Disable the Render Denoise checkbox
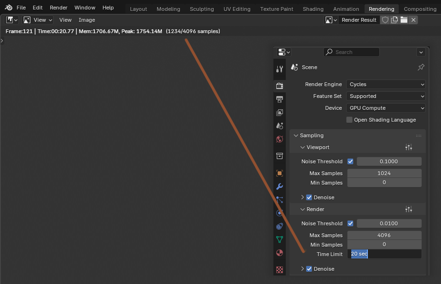 pos(309,269)
